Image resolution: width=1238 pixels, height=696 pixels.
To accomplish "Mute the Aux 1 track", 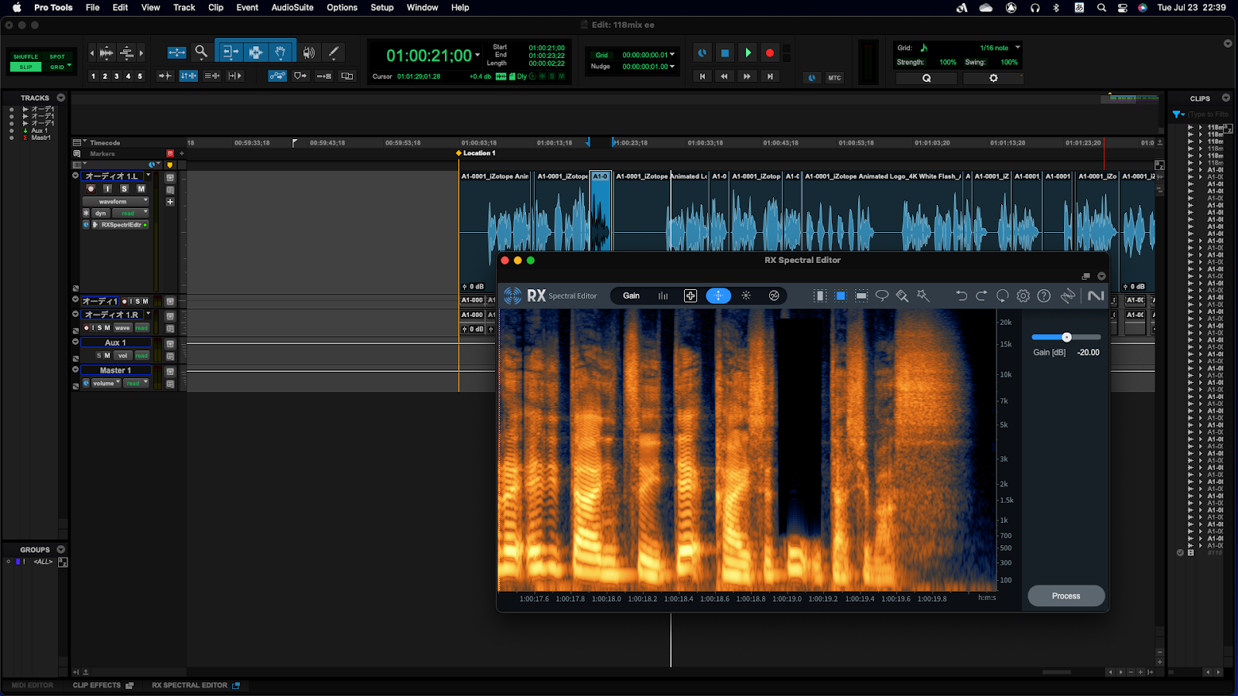I will pos(108,356).
